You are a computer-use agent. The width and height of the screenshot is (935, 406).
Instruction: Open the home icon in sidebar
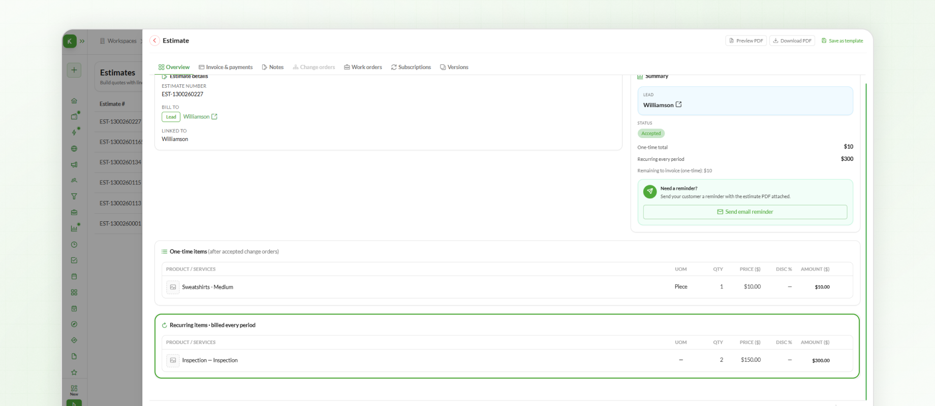coord(74,101)
